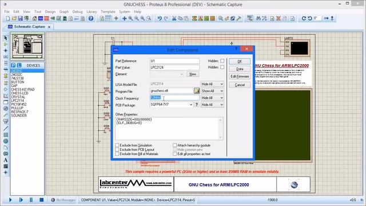Image resolution: width=366 pixels, height=206 pixels.
Task: Click the Cut scissors icon
Action: [x=174, y=18]
